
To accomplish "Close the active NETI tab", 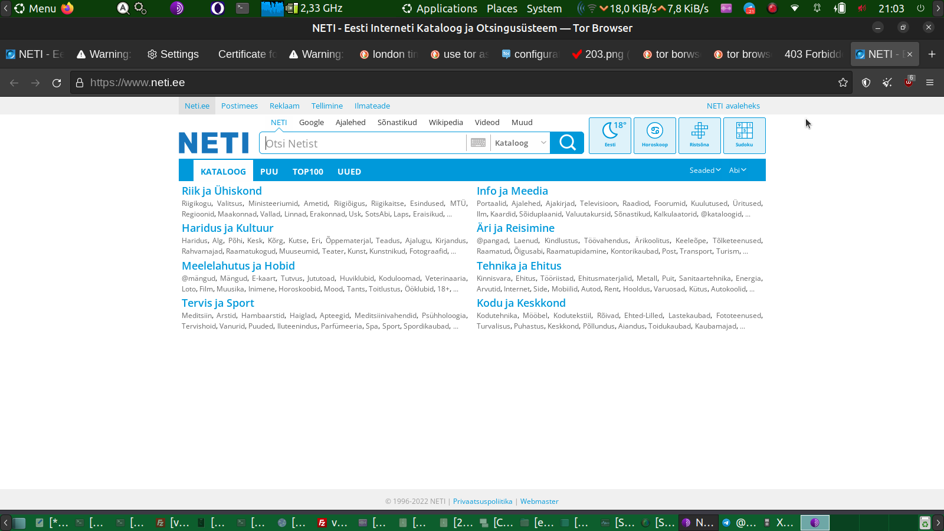I will point(909,54).
